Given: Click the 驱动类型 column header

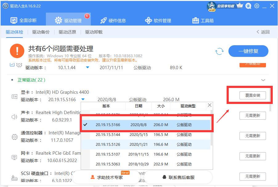Looking at the screenshot, I should point(188,106).
